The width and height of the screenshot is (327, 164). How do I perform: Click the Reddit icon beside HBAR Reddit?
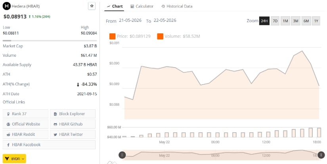[8, 135]
